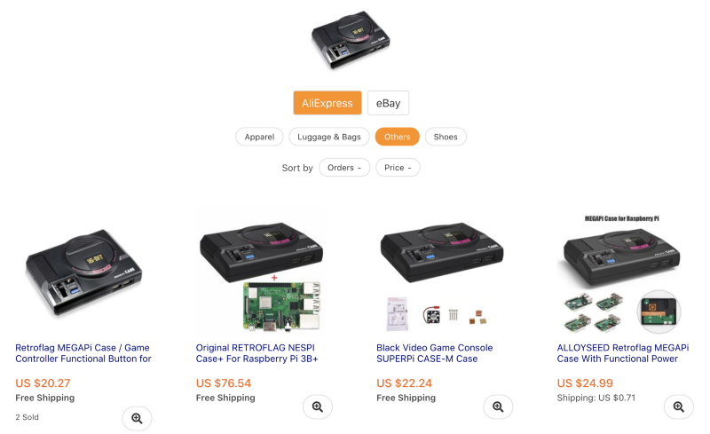Select the AliExpress tab
The width and height of the screenshot is (710, 434).
pos(327,103)
